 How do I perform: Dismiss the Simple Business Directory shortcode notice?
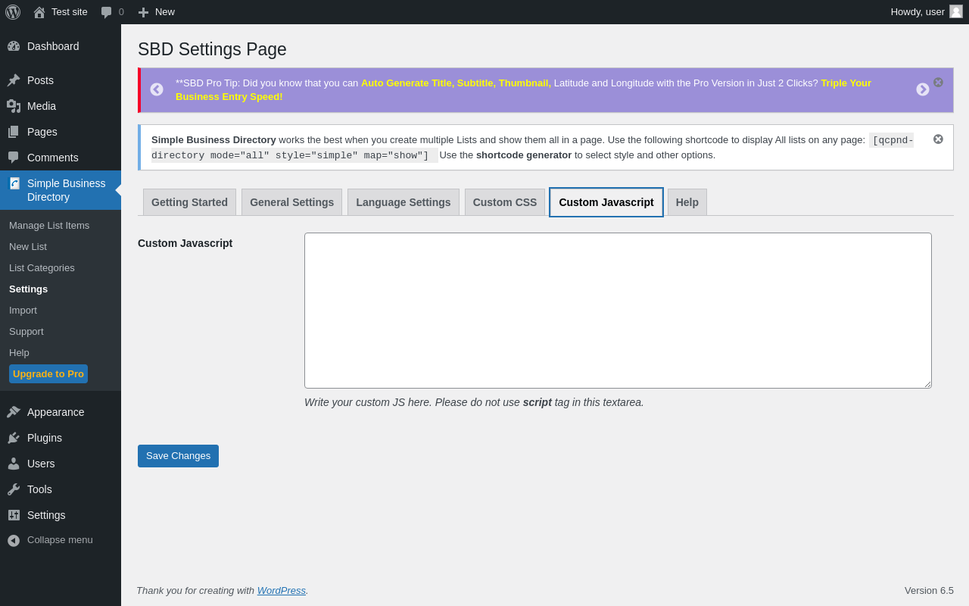(938, 139)
